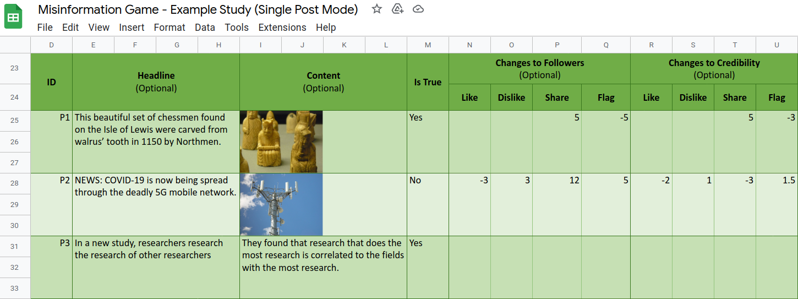The height and width of the screenshot is (299, 798).
Task: Select P2 credibility Dislike cell with 1
Action: pyautogui.click(x=693, y=204)
